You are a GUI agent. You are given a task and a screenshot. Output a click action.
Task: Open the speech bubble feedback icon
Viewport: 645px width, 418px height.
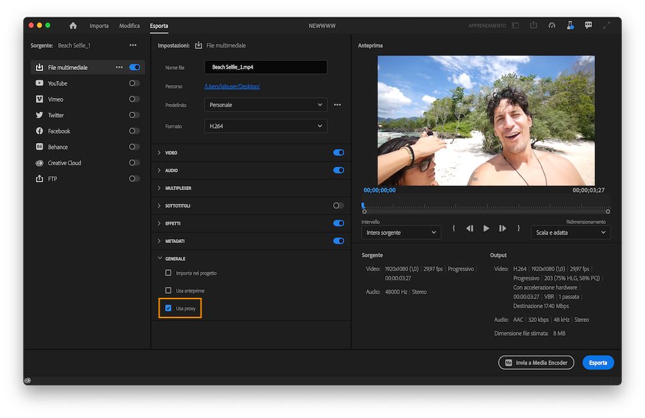(x=588, y=25)
